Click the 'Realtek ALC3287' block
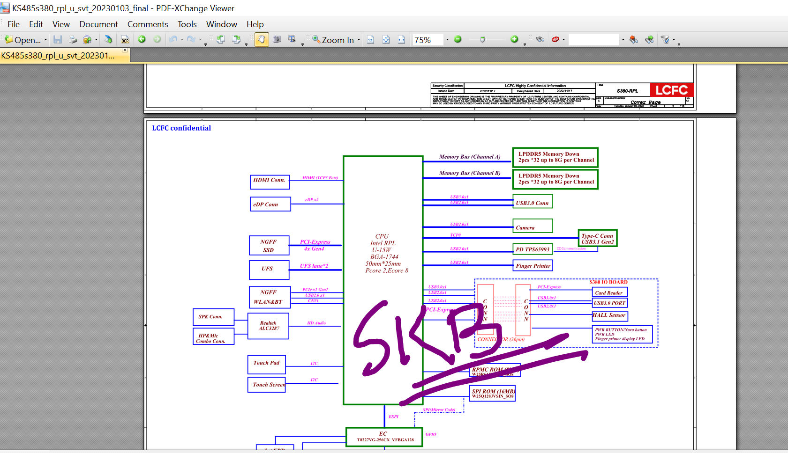Viewport: 788px width, 453px height. point(269,326)
